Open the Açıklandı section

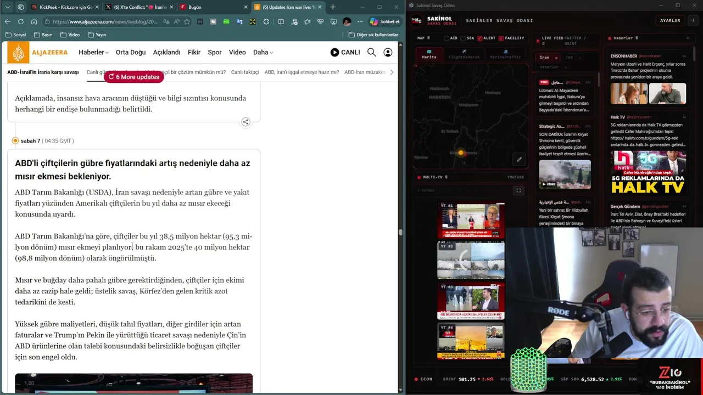coord(166,52)
